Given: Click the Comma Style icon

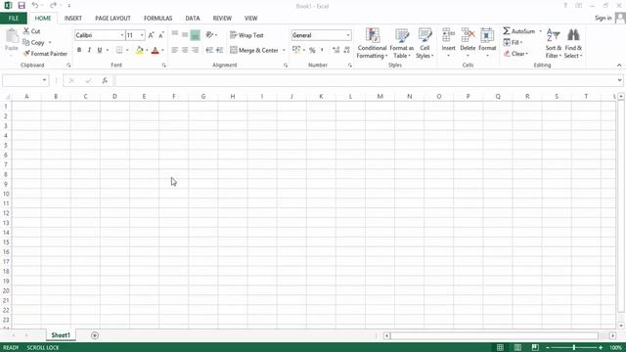Looking at the screenshot, I should tap(323, 50).
